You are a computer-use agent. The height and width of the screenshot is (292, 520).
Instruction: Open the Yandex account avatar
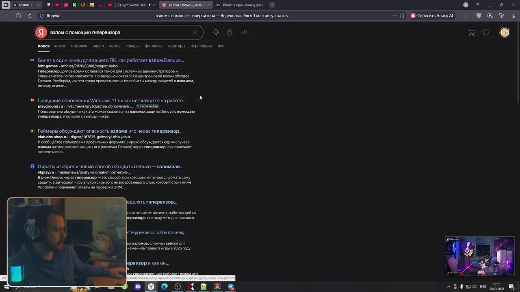point(505,32)
